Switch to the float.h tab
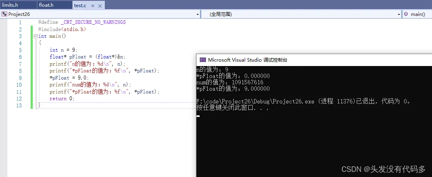432x177 pixels. 46,5
